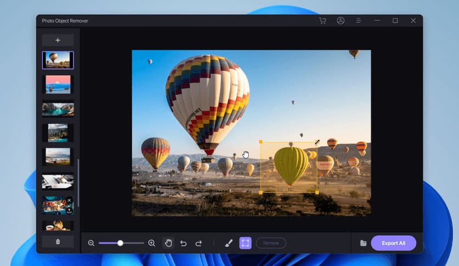Open the hamburger menu in title bar
Image resolution: width=459 pixels, height=266 pixels.
[x=359, y=20]
